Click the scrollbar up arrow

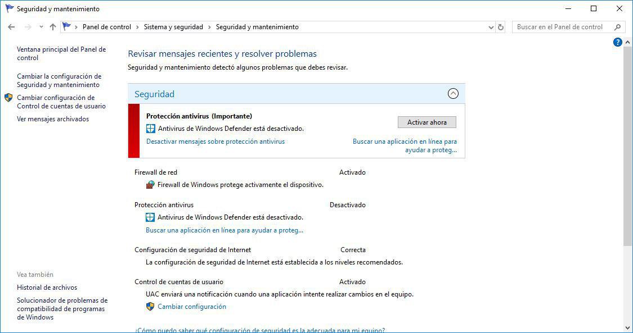(627, 42)
